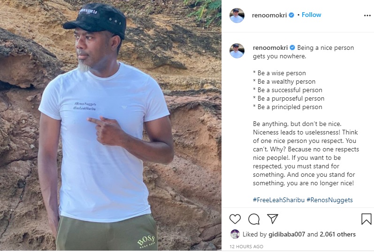Click the verified badge beside header username
This screenshot has height=252, width=374.
[291, 15]
